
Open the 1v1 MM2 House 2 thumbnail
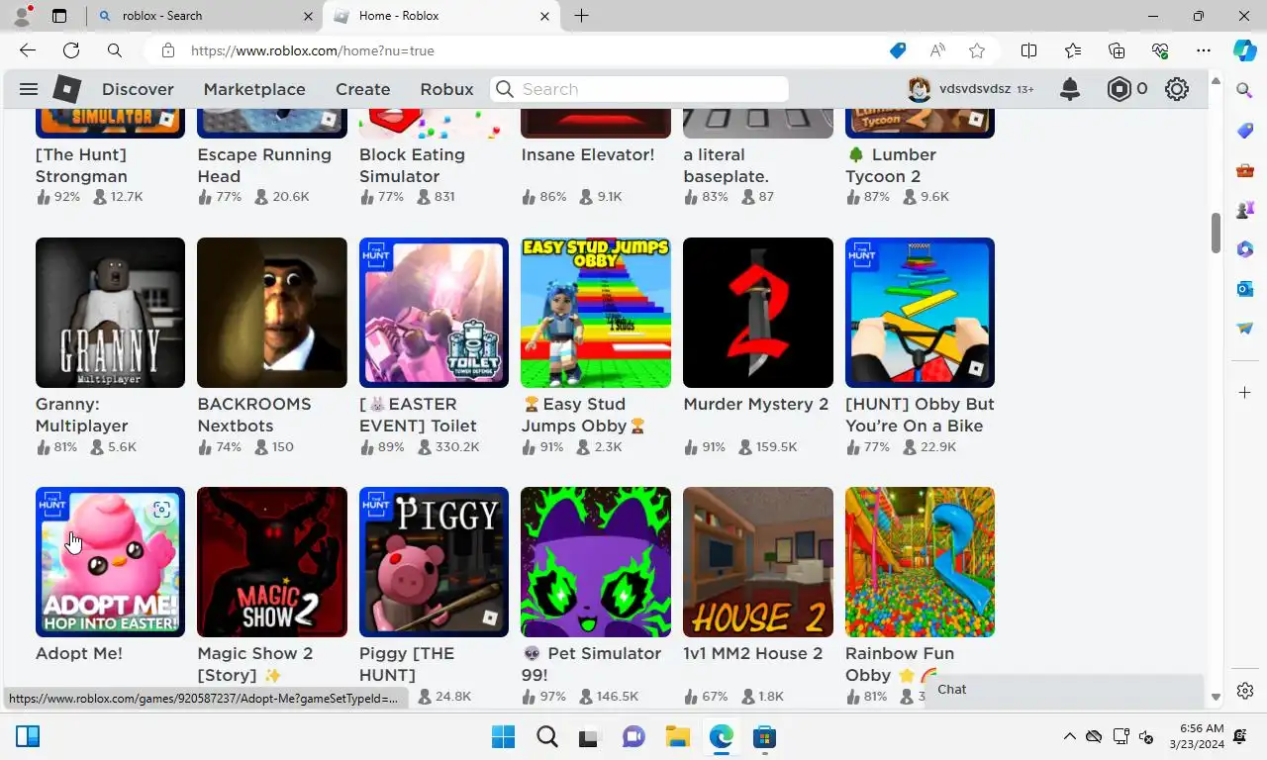[x=758, y=562]
